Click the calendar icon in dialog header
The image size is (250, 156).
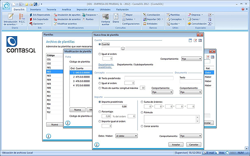pyautogui.click(x=190, y=41)
